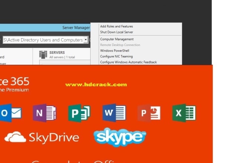Viewport: 245px width, 163px height.
Task: Click the 365 heading text
Action: (20, 81)
